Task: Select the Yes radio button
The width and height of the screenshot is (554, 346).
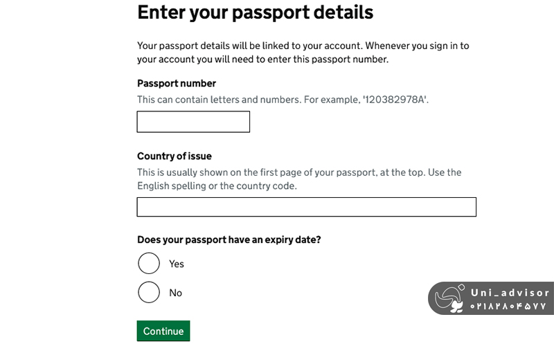Action: click(149, 264)
